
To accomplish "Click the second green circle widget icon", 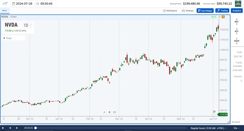I will pos(215,17).
